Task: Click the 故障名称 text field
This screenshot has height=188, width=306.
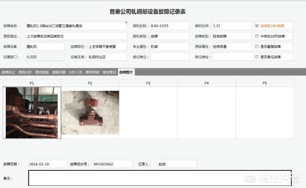Action: pos(76,26)
